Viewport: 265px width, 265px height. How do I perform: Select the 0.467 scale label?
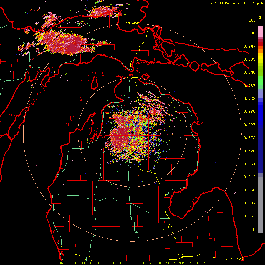click(249, 164)
